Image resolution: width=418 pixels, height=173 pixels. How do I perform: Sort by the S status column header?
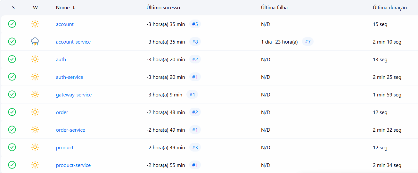click(x=13, y=8)
